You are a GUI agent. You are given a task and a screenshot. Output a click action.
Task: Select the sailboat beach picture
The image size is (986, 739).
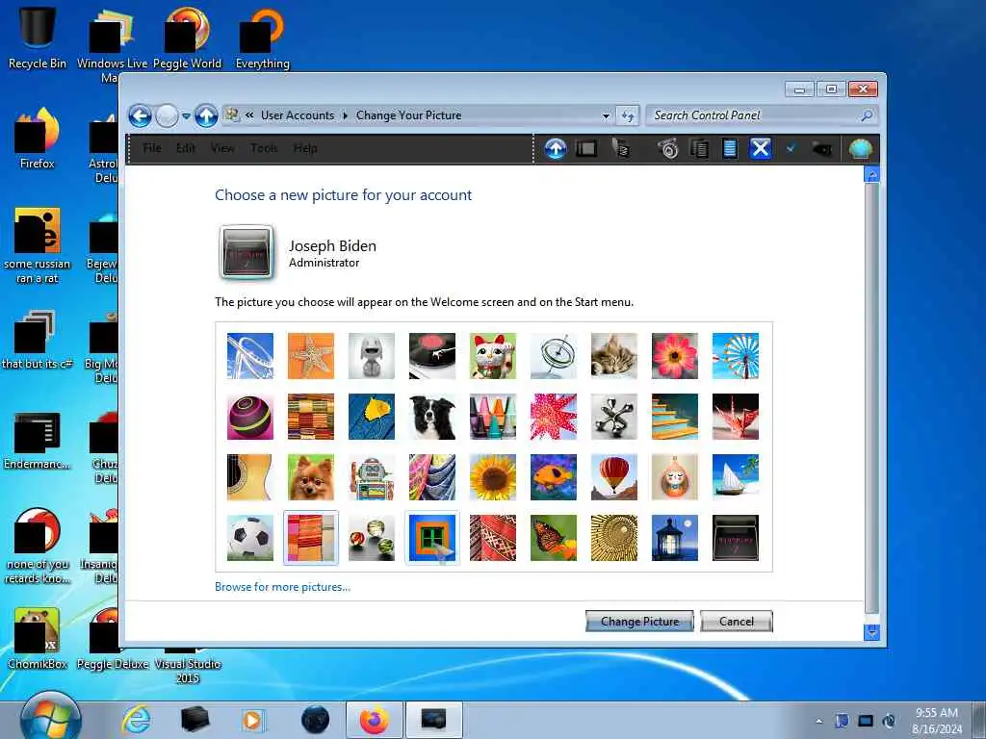pos(736,477)
